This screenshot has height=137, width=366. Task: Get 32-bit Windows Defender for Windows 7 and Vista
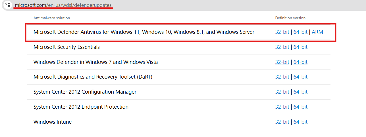coord(282,62)
